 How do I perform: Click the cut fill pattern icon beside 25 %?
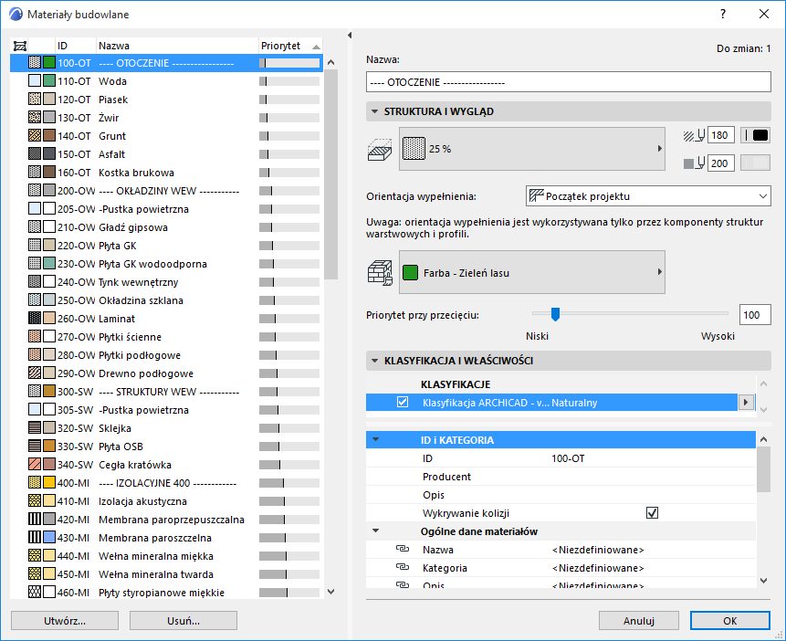tap(380, 150)
